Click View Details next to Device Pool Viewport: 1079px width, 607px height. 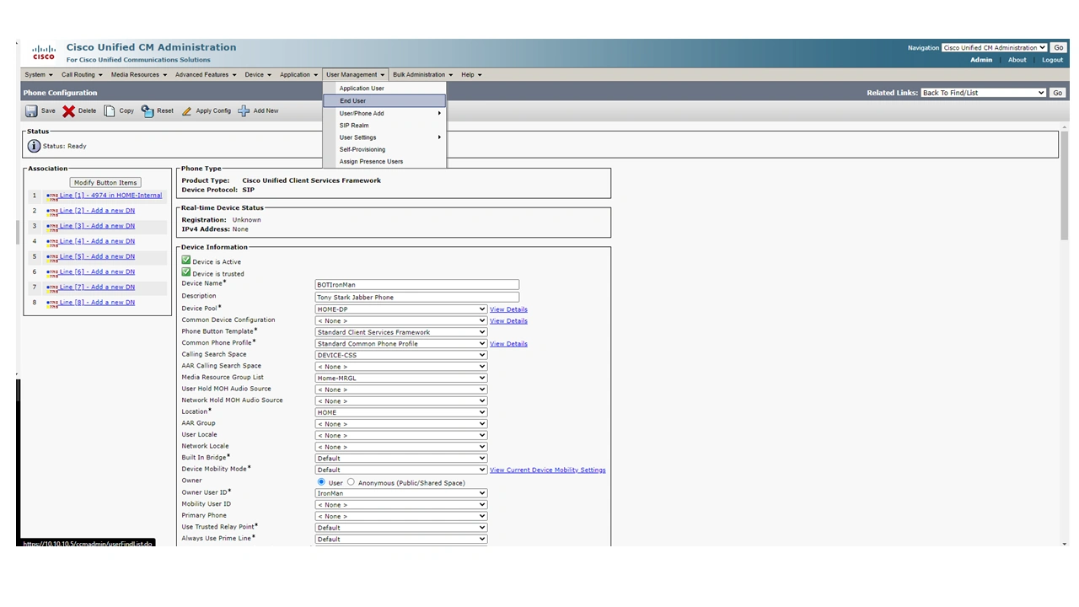tap(508, 309)
